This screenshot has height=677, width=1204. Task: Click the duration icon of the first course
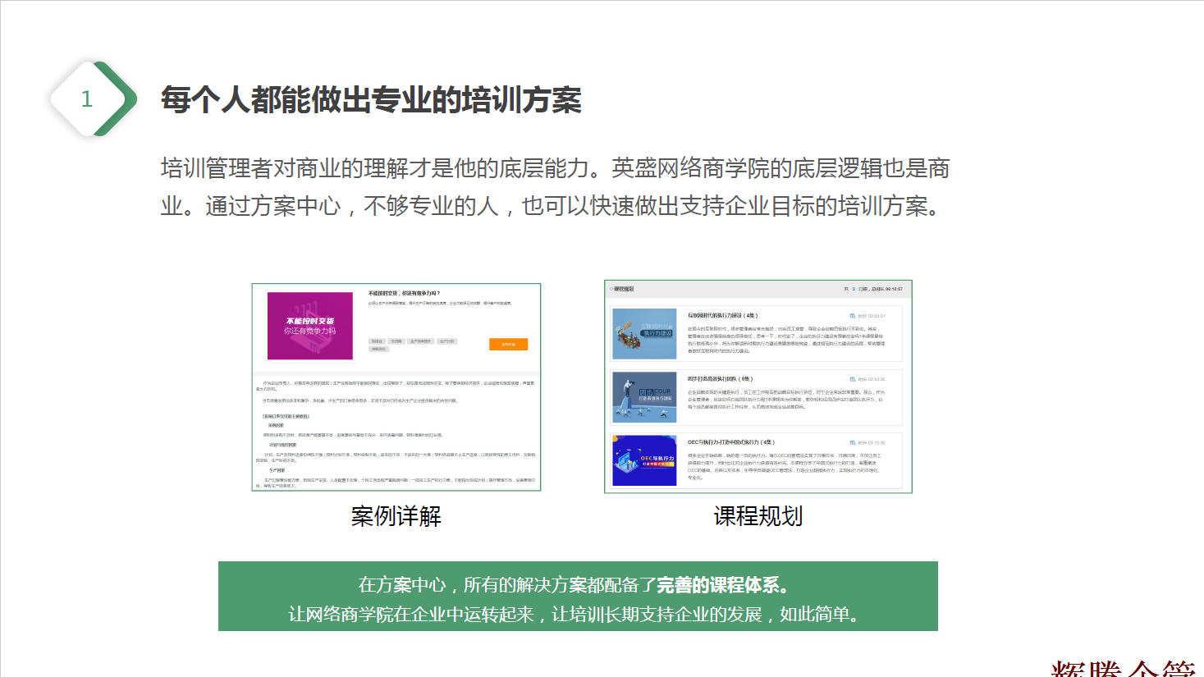point(853,316)
